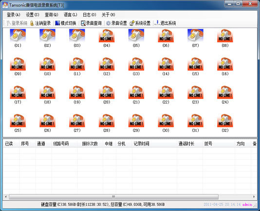Click the horizontal scrollbar thumb
260x211 pixels.
tap(113, 197)
